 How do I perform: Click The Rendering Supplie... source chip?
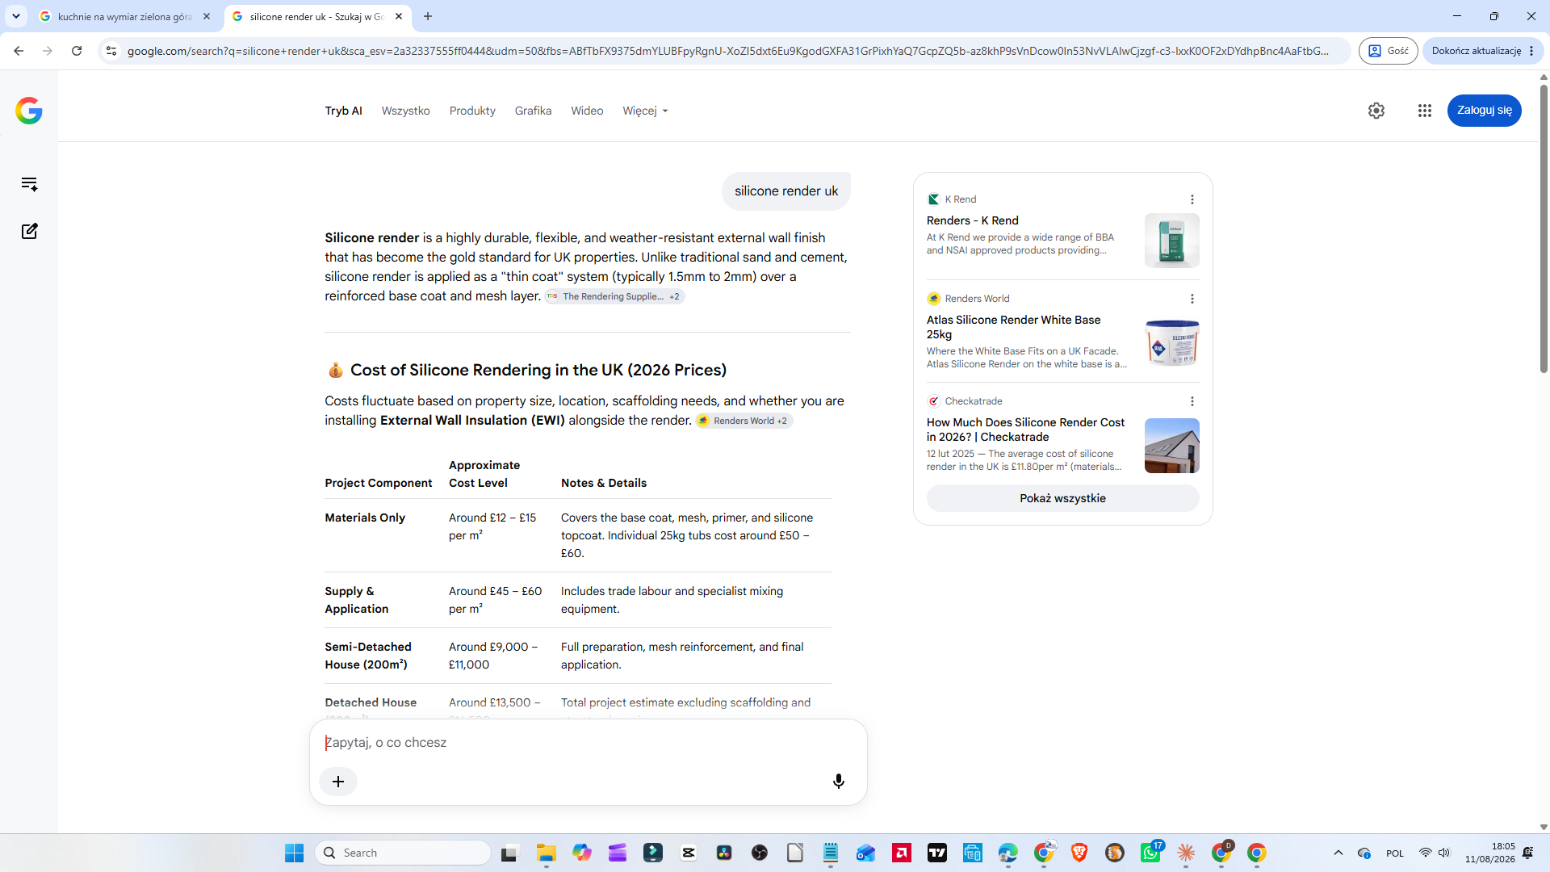(614, 296)
